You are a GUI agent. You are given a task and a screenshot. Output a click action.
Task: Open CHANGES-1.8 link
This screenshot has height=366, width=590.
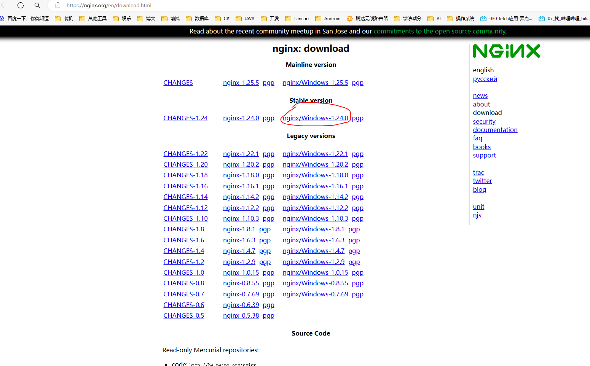tap(183, 229)
